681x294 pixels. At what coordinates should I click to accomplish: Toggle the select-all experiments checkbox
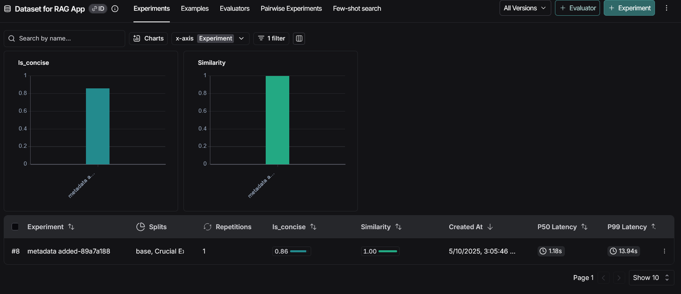(15, 227)
